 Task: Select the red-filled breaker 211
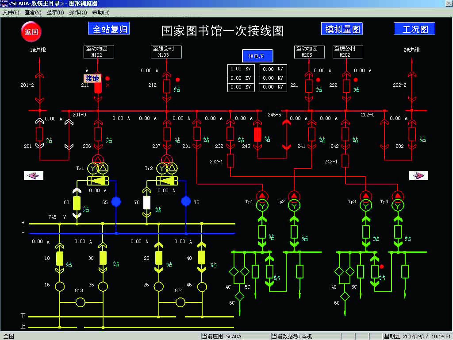pos(98,88)
